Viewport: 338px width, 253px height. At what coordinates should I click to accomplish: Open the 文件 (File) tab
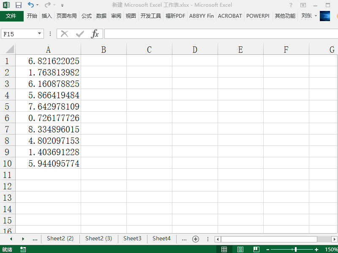click(x=12, y=16)
